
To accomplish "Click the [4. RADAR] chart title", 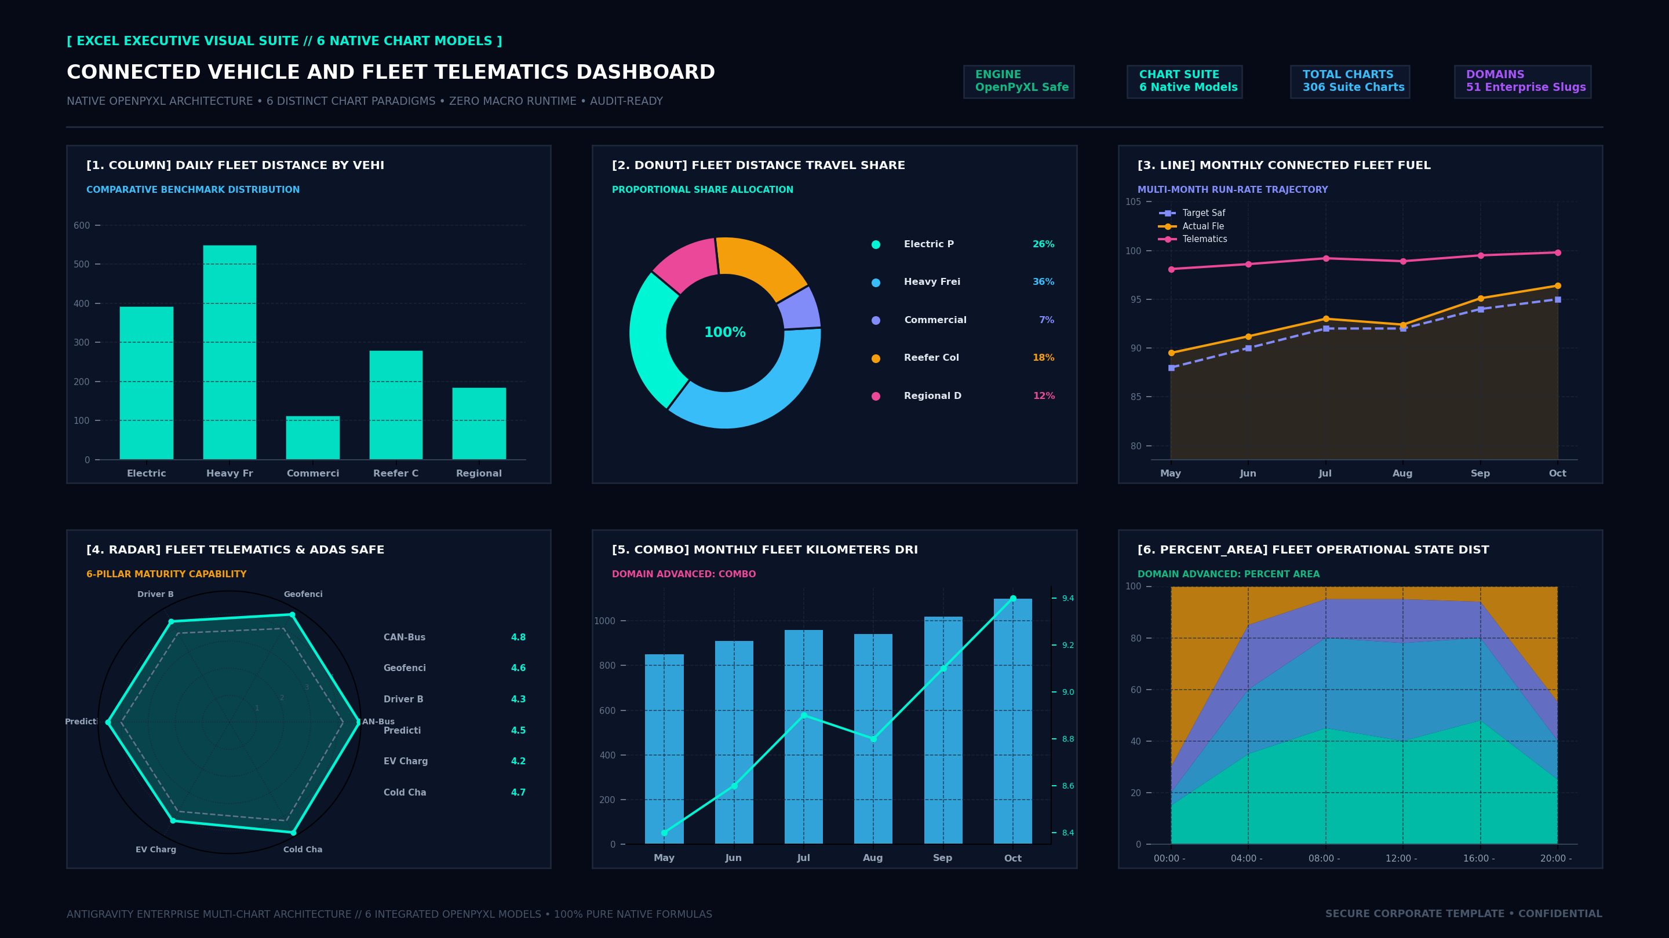I will click(235, 550).
